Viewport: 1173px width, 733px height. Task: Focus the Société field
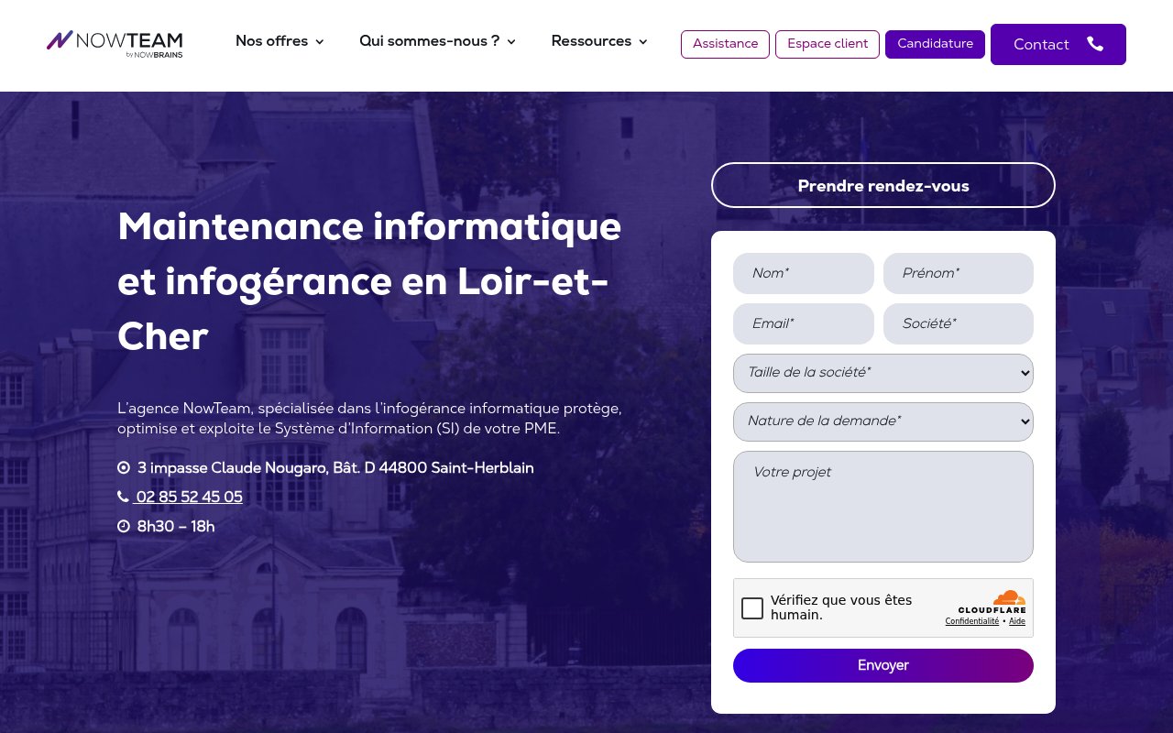(959, 323)
